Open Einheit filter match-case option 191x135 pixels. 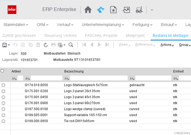click(x=176, y=79)
